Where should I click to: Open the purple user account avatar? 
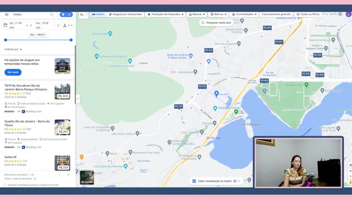click(x=348, y=14)
